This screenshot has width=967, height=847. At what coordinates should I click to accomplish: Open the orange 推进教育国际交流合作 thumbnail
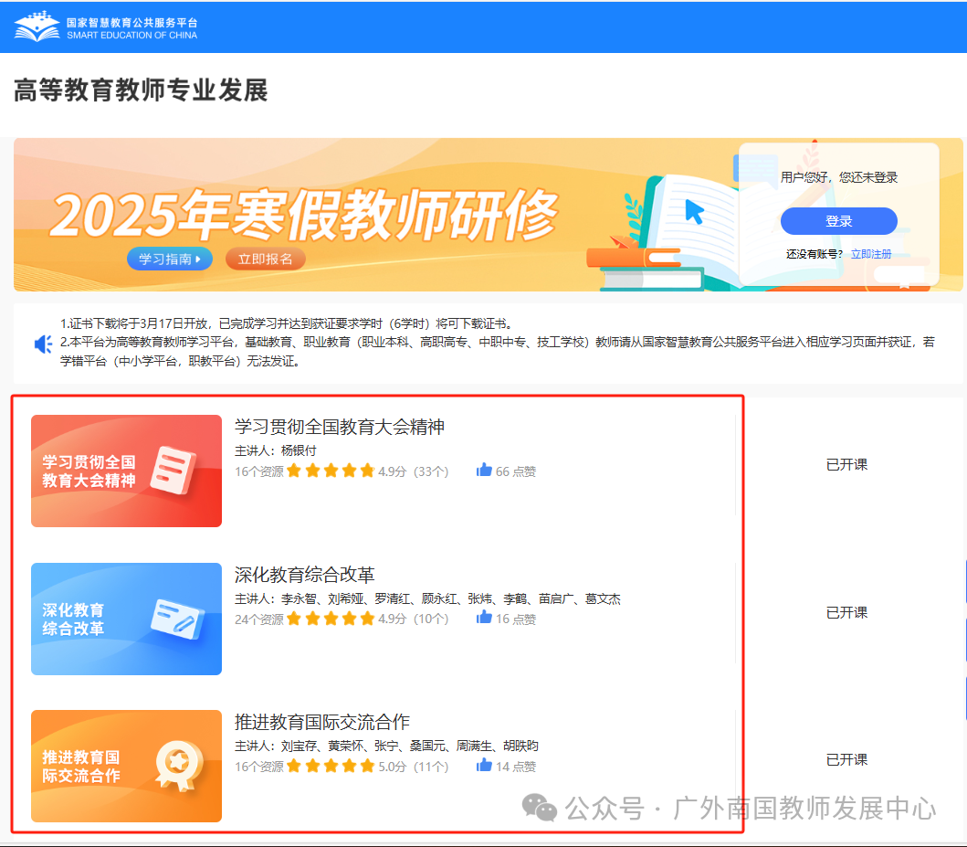[x=126, y=766]
